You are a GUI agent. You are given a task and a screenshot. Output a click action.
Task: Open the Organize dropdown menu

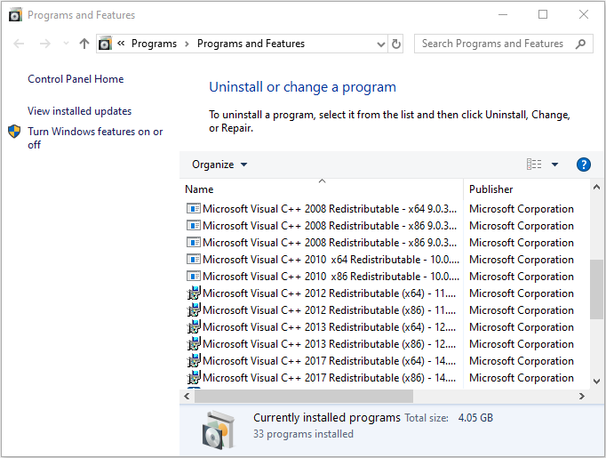tap(219, 165)
